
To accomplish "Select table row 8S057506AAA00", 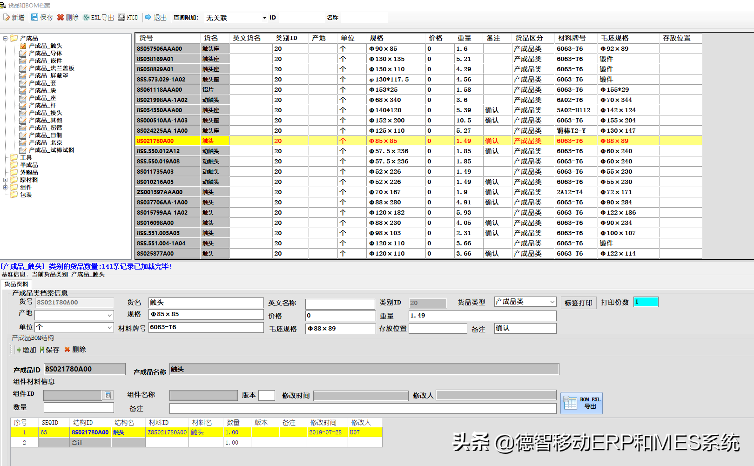I will click(x=418, y=48).
